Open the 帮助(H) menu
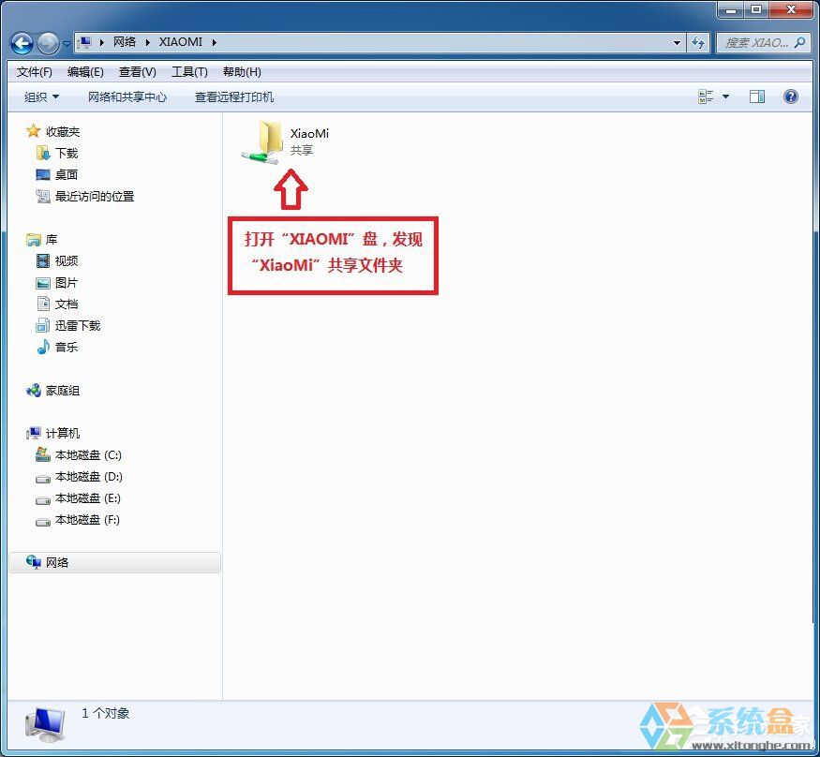Viewport: 820px width, 757px height. click(x=242, y=71)
